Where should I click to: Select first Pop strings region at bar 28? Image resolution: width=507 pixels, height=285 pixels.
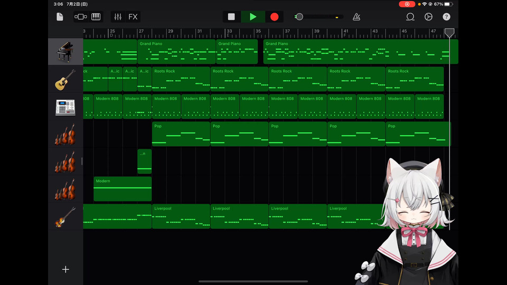point(181,134)
